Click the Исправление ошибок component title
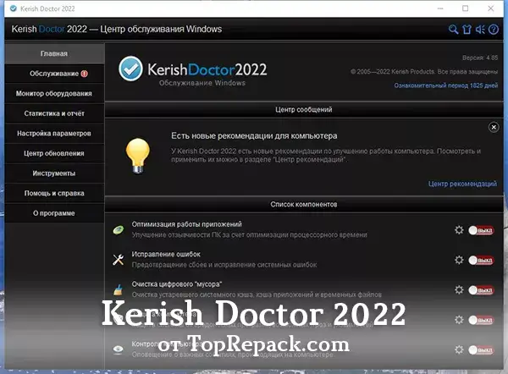 166,254
